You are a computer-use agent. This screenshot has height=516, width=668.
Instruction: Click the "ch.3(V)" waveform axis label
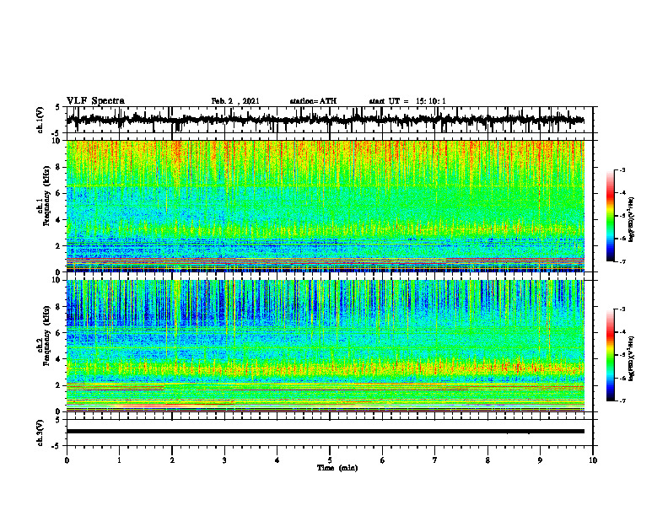coord(40,433)
